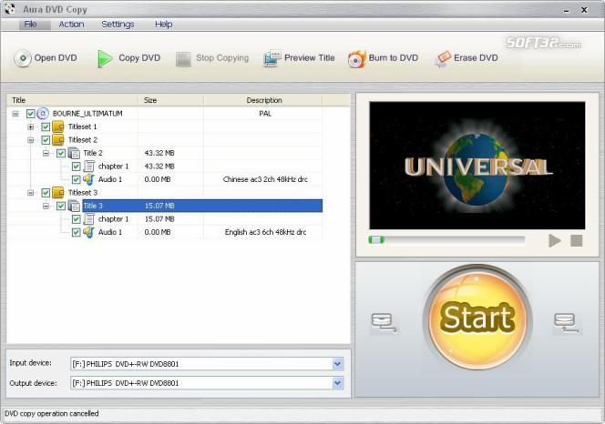Viewport: 605px width, 424px height.
Task: Expand the Titleset 1 node
Action: click(x=30, y=126)
